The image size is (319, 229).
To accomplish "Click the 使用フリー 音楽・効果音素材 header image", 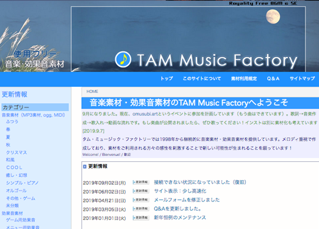I will point(35,59).
